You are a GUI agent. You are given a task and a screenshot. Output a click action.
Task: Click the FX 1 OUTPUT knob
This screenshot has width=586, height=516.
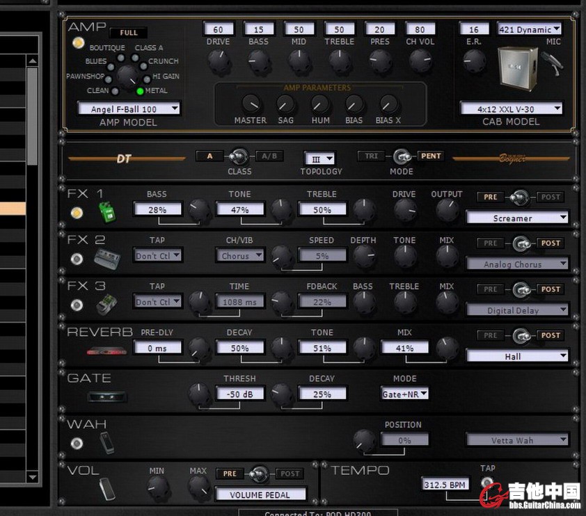(447, 209)
